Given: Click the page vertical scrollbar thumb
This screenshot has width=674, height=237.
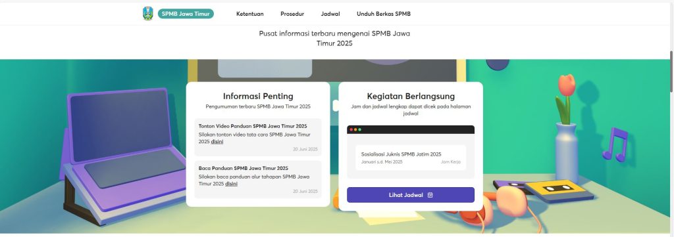Looking at the screenshot, I should click(x=671, y=71).
